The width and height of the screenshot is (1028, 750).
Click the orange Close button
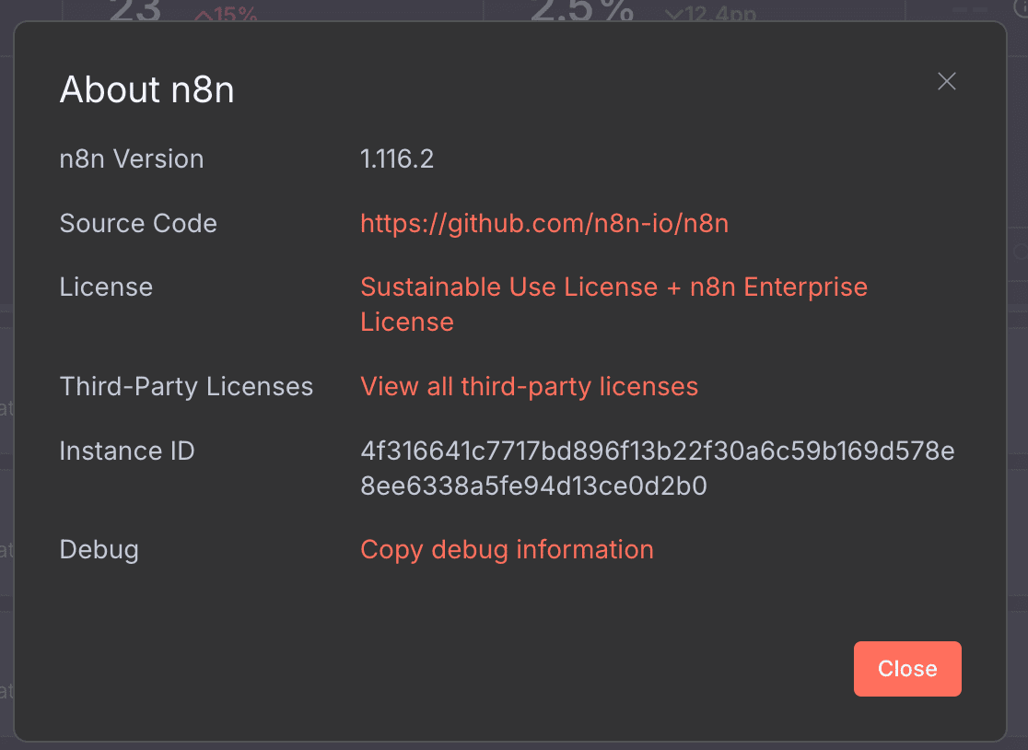click(x=907, y=669)
